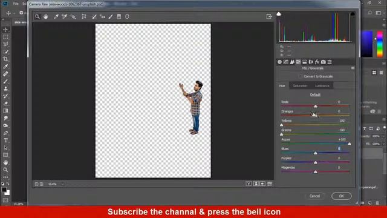Select the Graduated Filter tool
This screenshot has width=387, height=218.
click(x=119, y=16)
